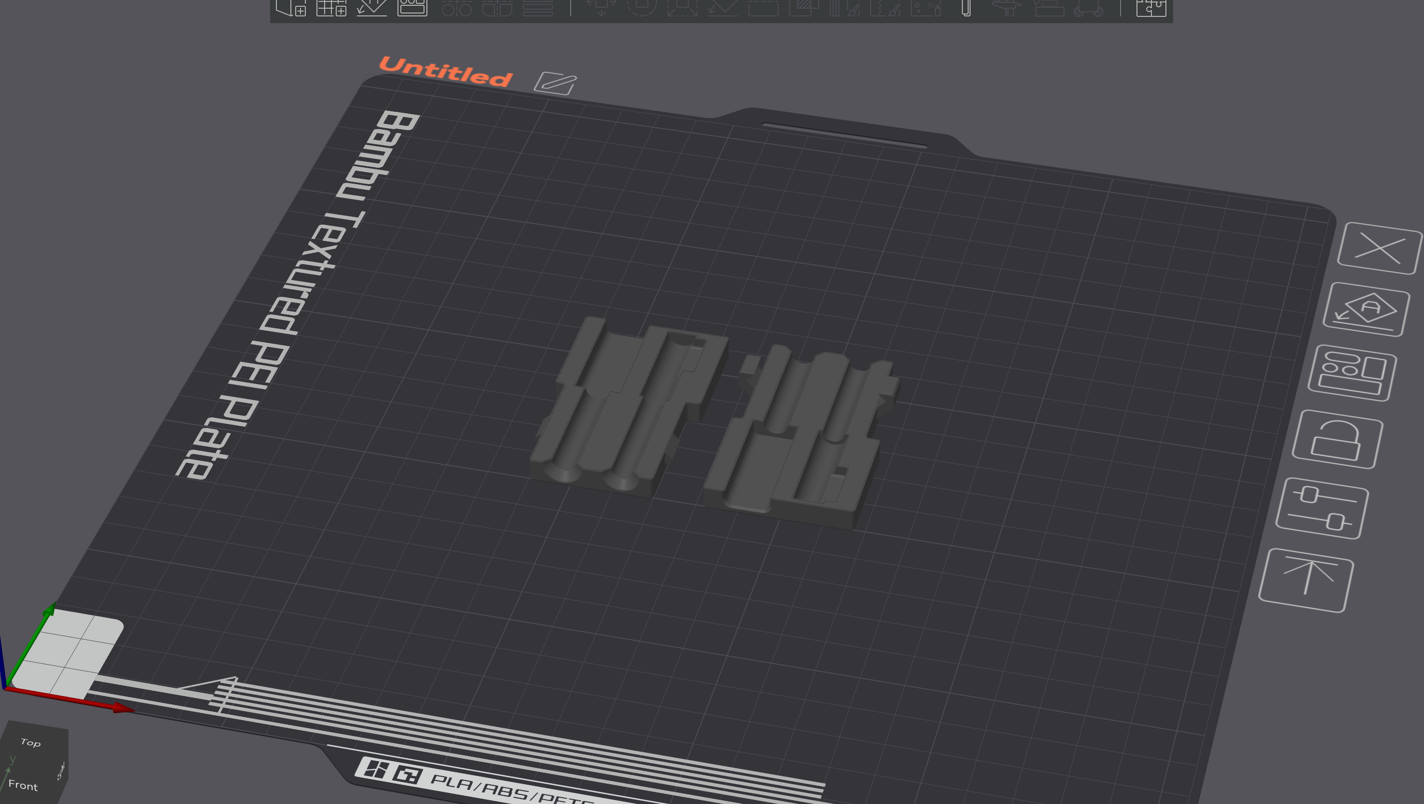The width and height of the screenshot is (1424, 804).
Task: Select the Rotate tool in the toolbar
Action: pos(642,7)
